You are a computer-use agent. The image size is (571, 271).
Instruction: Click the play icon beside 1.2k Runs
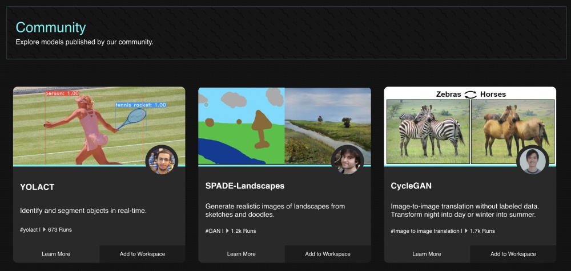pyautogui.click(x=227, y=231)
